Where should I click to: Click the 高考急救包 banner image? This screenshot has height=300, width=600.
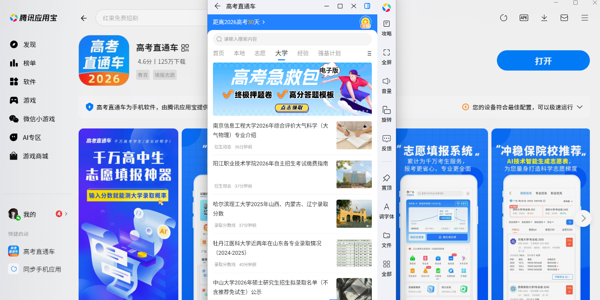pos(292,89)
